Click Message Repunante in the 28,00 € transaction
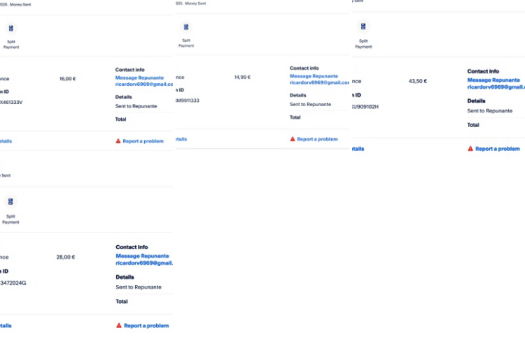The image size is (525, 340). 142,256
